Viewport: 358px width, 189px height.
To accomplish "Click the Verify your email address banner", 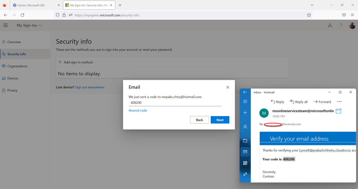I will click(x=308, y=138).
